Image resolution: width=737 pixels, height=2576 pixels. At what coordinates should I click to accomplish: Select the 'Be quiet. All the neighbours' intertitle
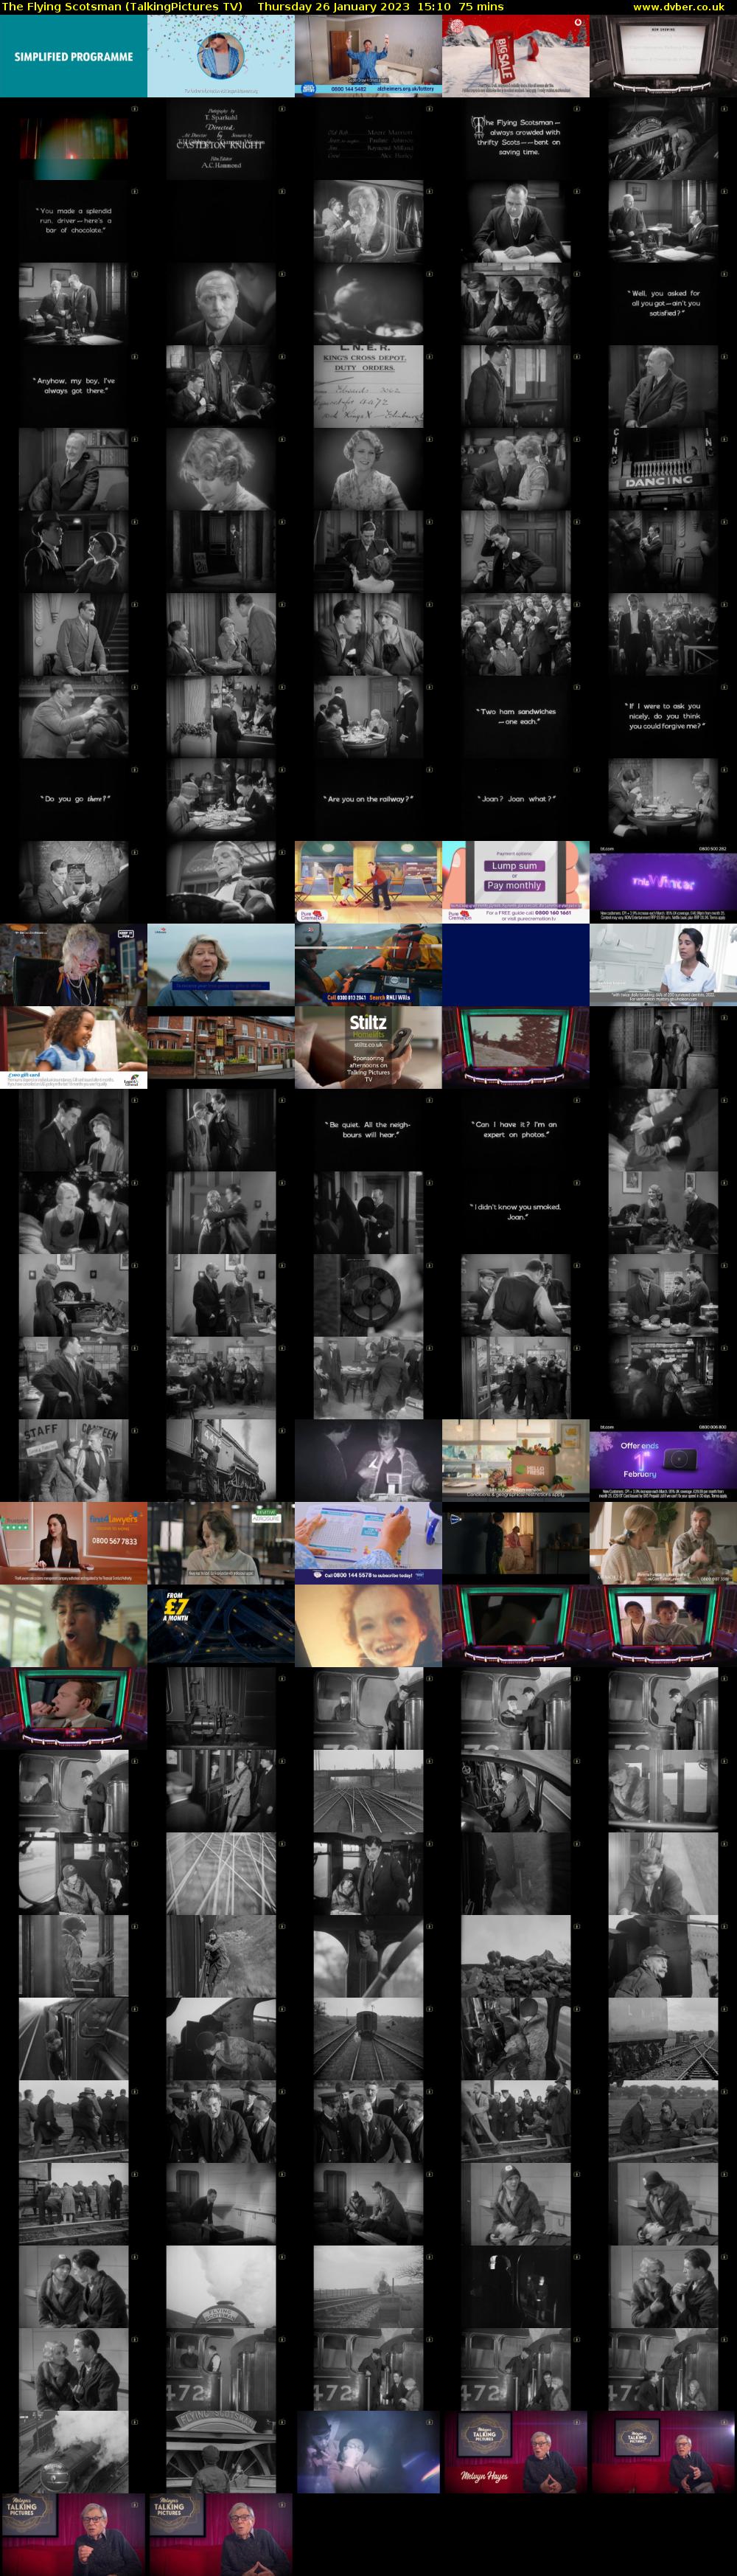(x=368, y=1130)
